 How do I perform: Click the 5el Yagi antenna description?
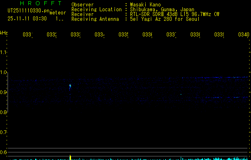[x=165, y=19]
